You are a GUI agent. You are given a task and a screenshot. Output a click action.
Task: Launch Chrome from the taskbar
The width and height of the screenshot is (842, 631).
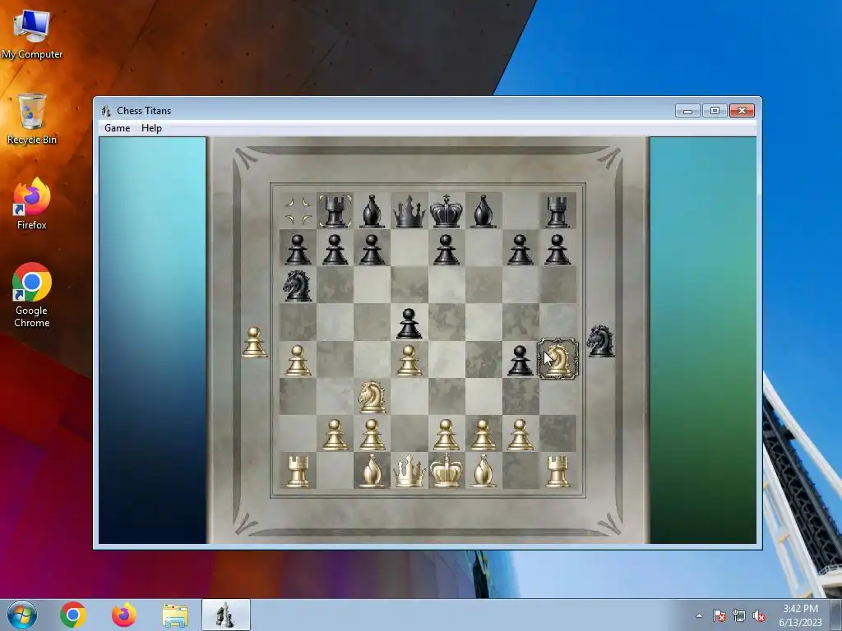point(73,615)
